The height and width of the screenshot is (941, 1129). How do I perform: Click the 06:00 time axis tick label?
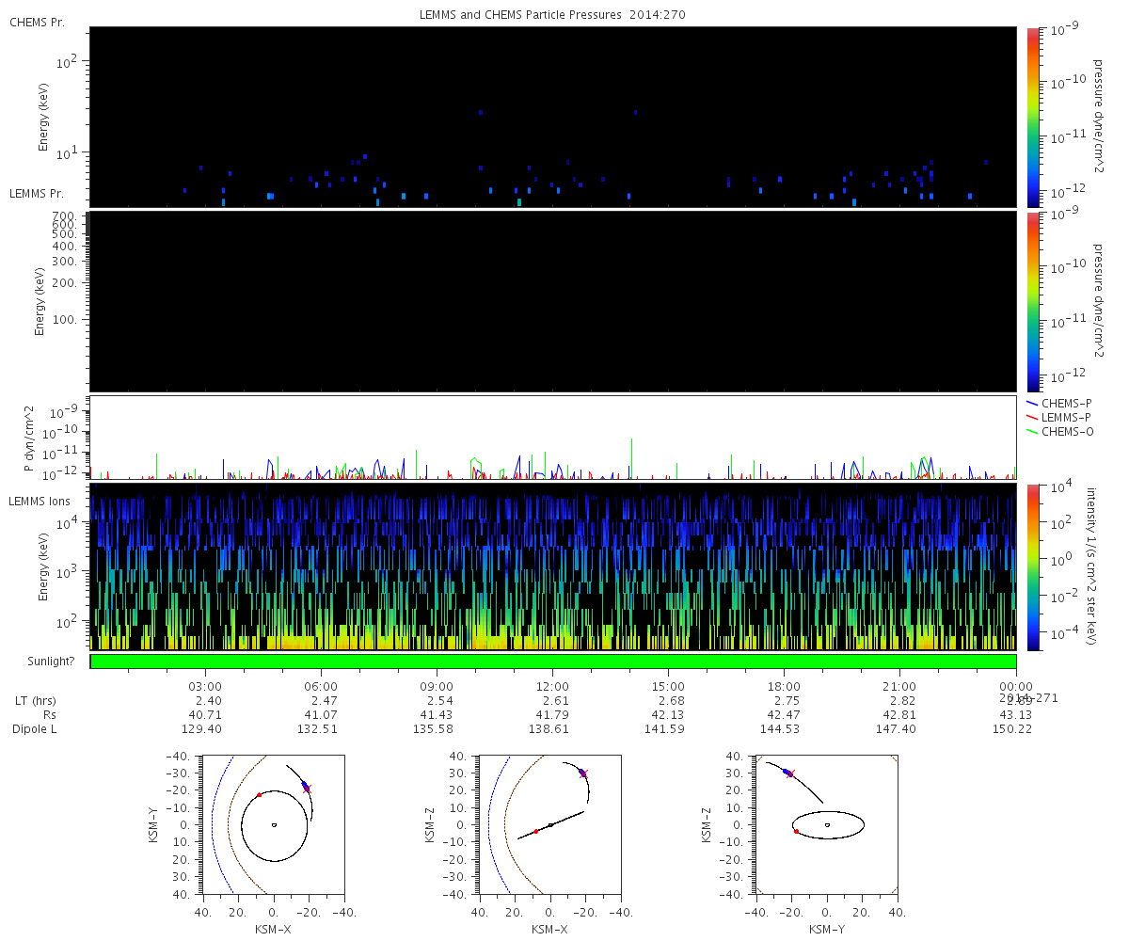(321, 686)
